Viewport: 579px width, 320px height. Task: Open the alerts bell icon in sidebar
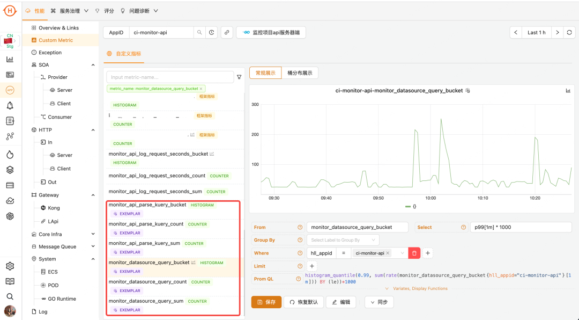pyautogui.click(x=10, y=106)
